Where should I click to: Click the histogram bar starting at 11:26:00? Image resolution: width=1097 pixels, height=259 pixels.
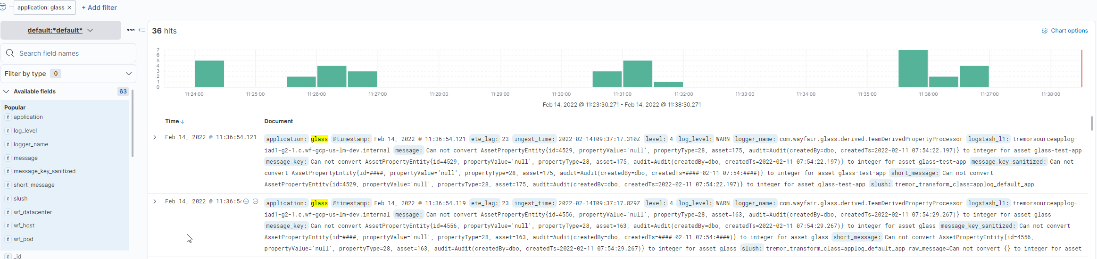(x=332, y=76)
